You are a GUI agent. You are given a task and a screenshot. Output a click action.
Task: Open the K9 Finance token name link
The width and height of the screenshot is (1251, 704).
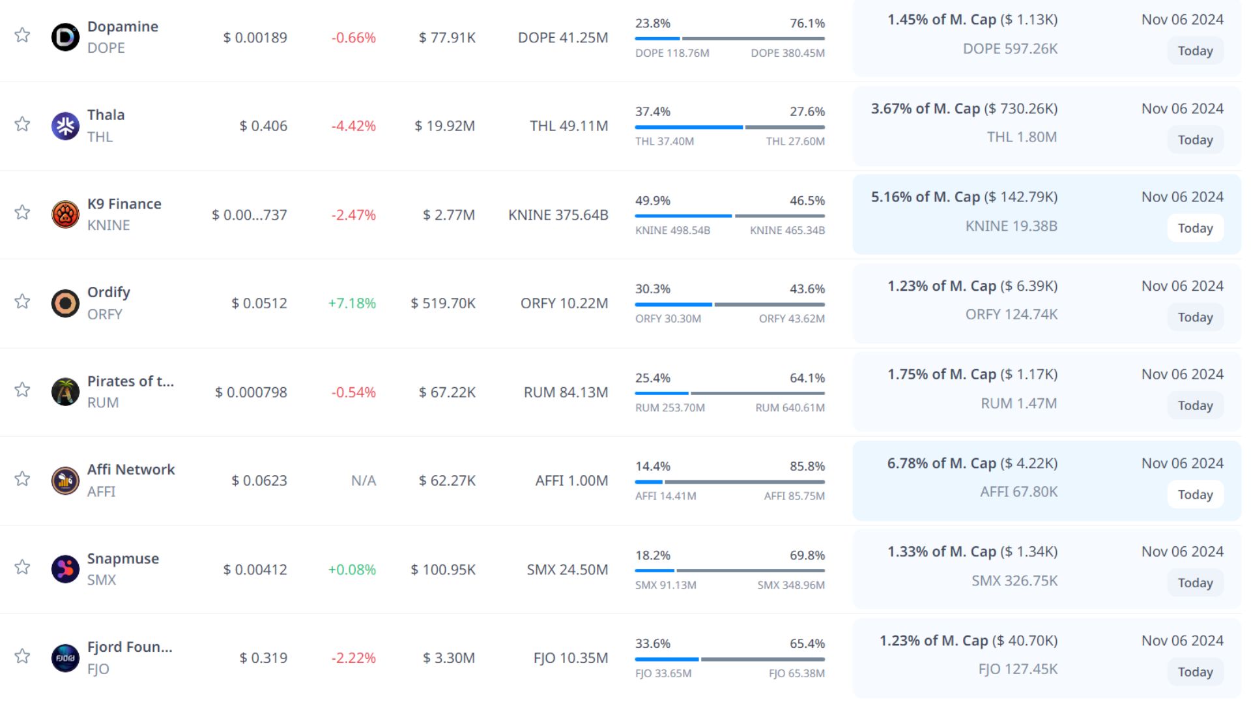124,204
